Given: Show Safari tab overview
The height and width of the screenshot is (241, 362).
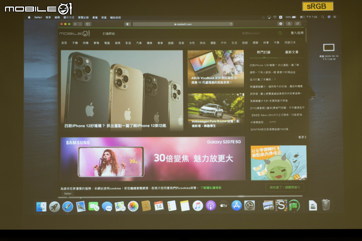Looking at the screenshot, I should [x=298, y=24].
